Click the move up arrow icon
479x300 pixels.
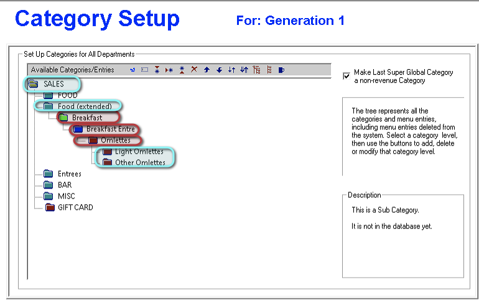click(207, 70)
